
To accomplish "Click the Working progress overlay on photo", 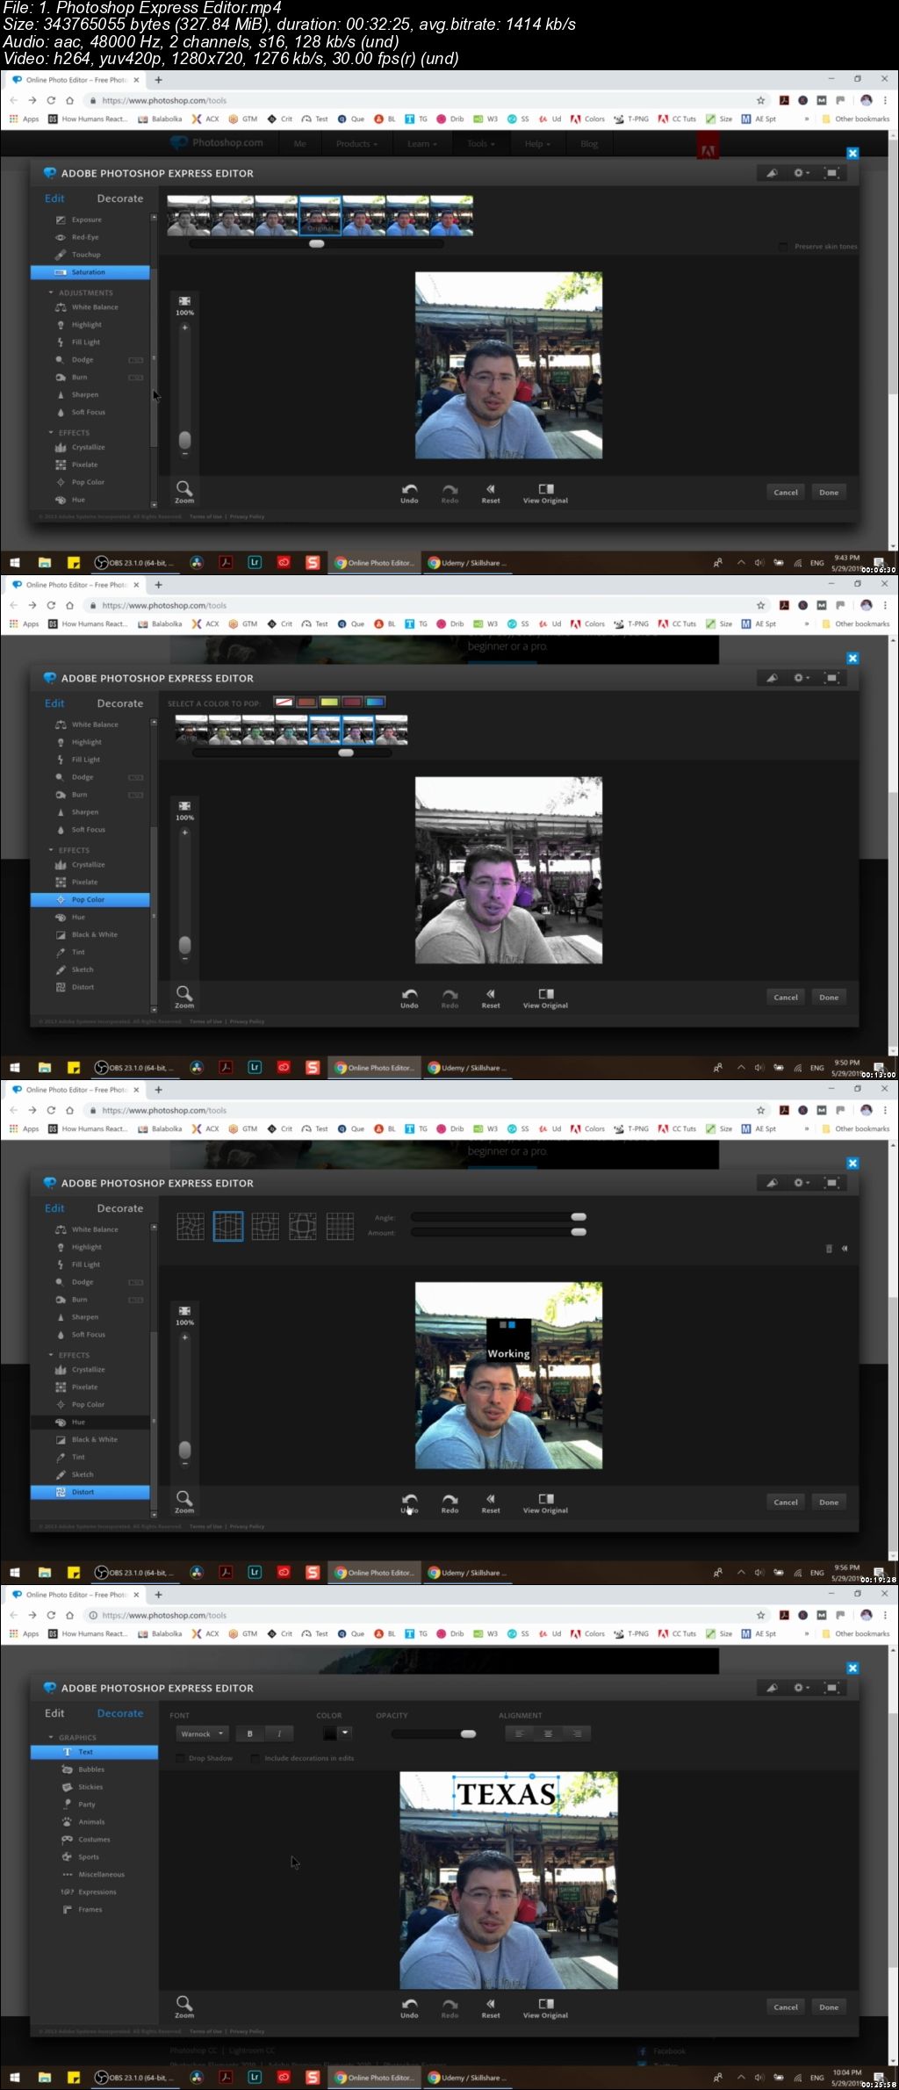I will [508, 1340].
